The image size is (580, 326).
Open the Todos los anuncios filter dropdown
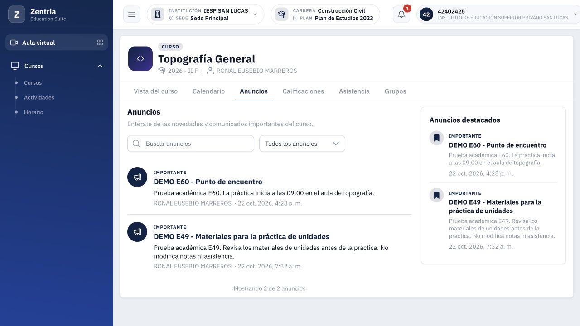click(x=302, y=144)
